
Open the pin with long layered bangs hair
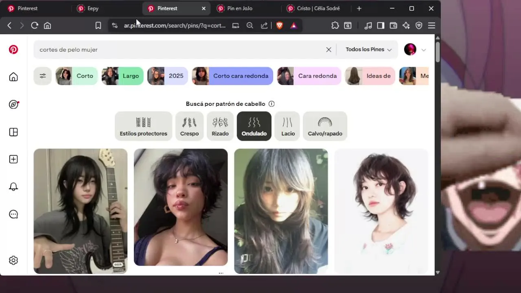pyautogui.click(x=281, y=211)
